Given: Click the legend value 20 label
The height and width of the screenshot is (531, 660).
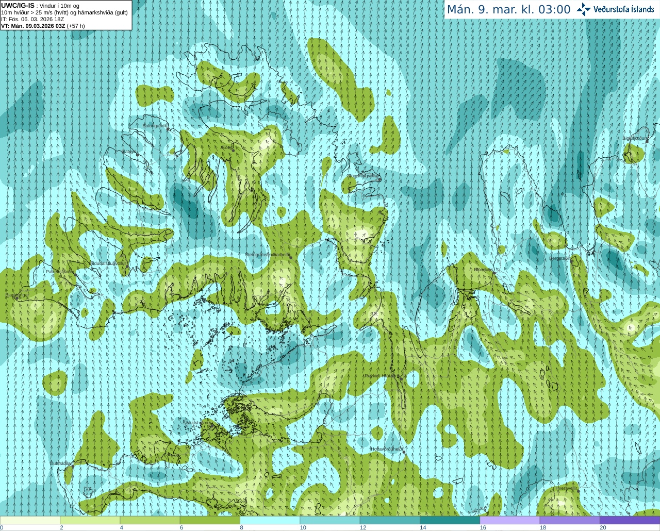Looking at the screenshot, I should tap(603, 527).
